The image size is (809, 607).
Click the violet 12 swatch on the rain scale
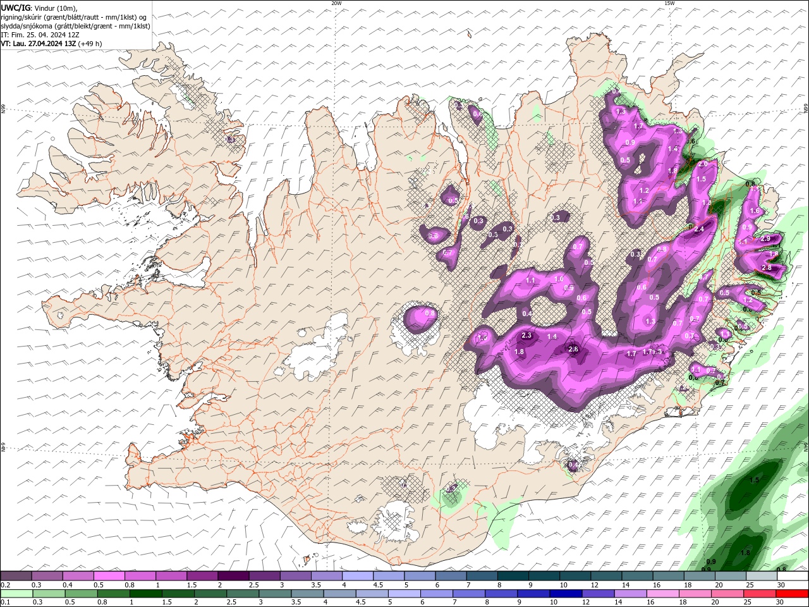click(x=598, y=594)
